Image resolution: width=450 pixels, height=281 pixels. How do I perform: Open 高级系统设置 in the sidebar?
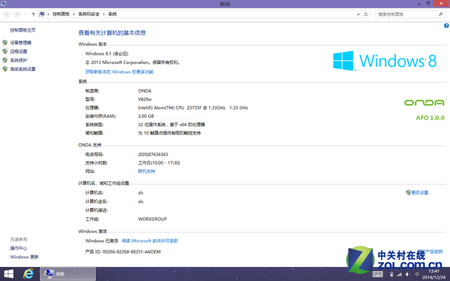22,69
